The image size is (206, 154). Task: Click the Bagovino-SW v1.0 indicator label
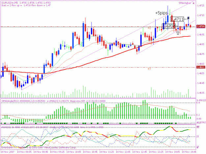(88, 101)
